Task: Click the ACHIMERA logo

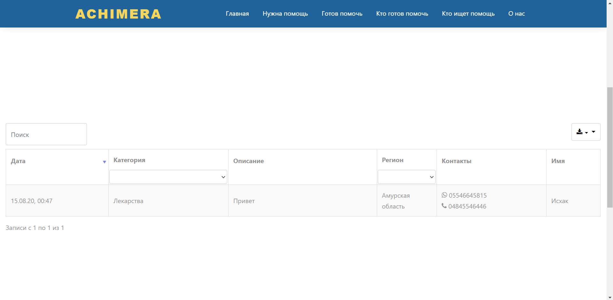Action: click(x=118, y=14)
